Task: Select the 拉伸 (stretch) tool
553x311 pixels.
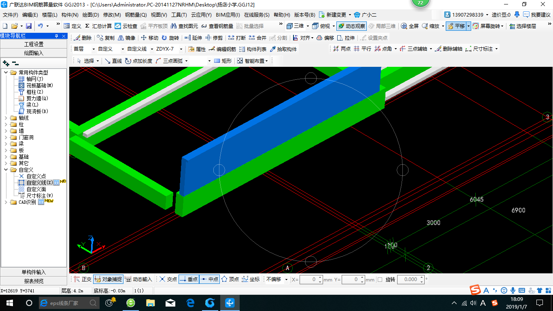Action: tap(346, 38)
